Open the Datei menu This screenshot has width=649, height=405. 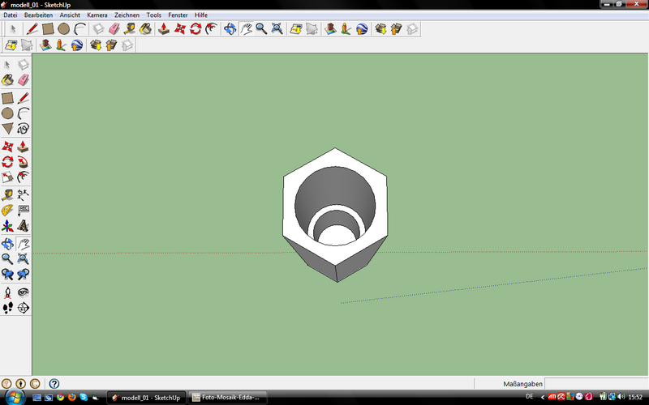tap(11, 15)
